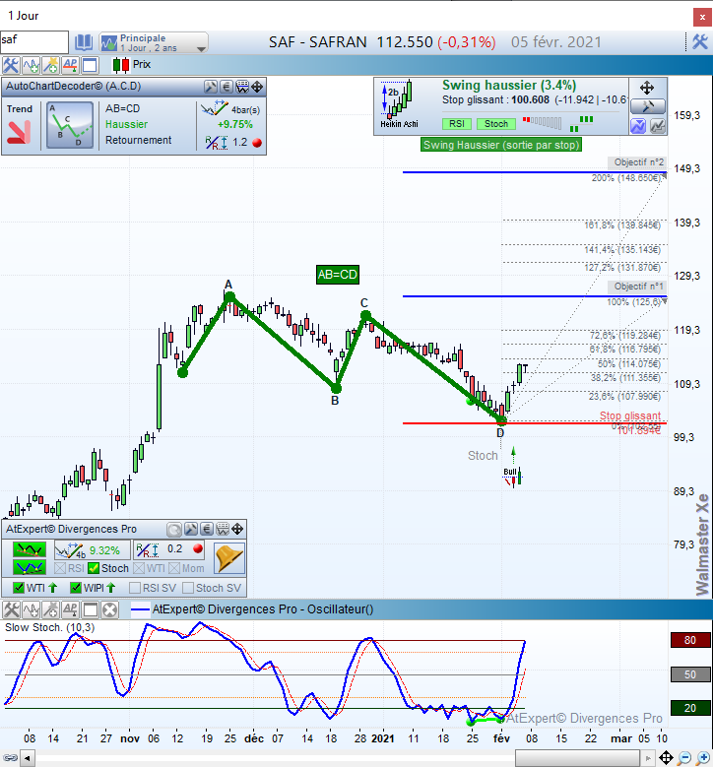
Task: Click the red 80 level label
Action: [x=690, y=640]
